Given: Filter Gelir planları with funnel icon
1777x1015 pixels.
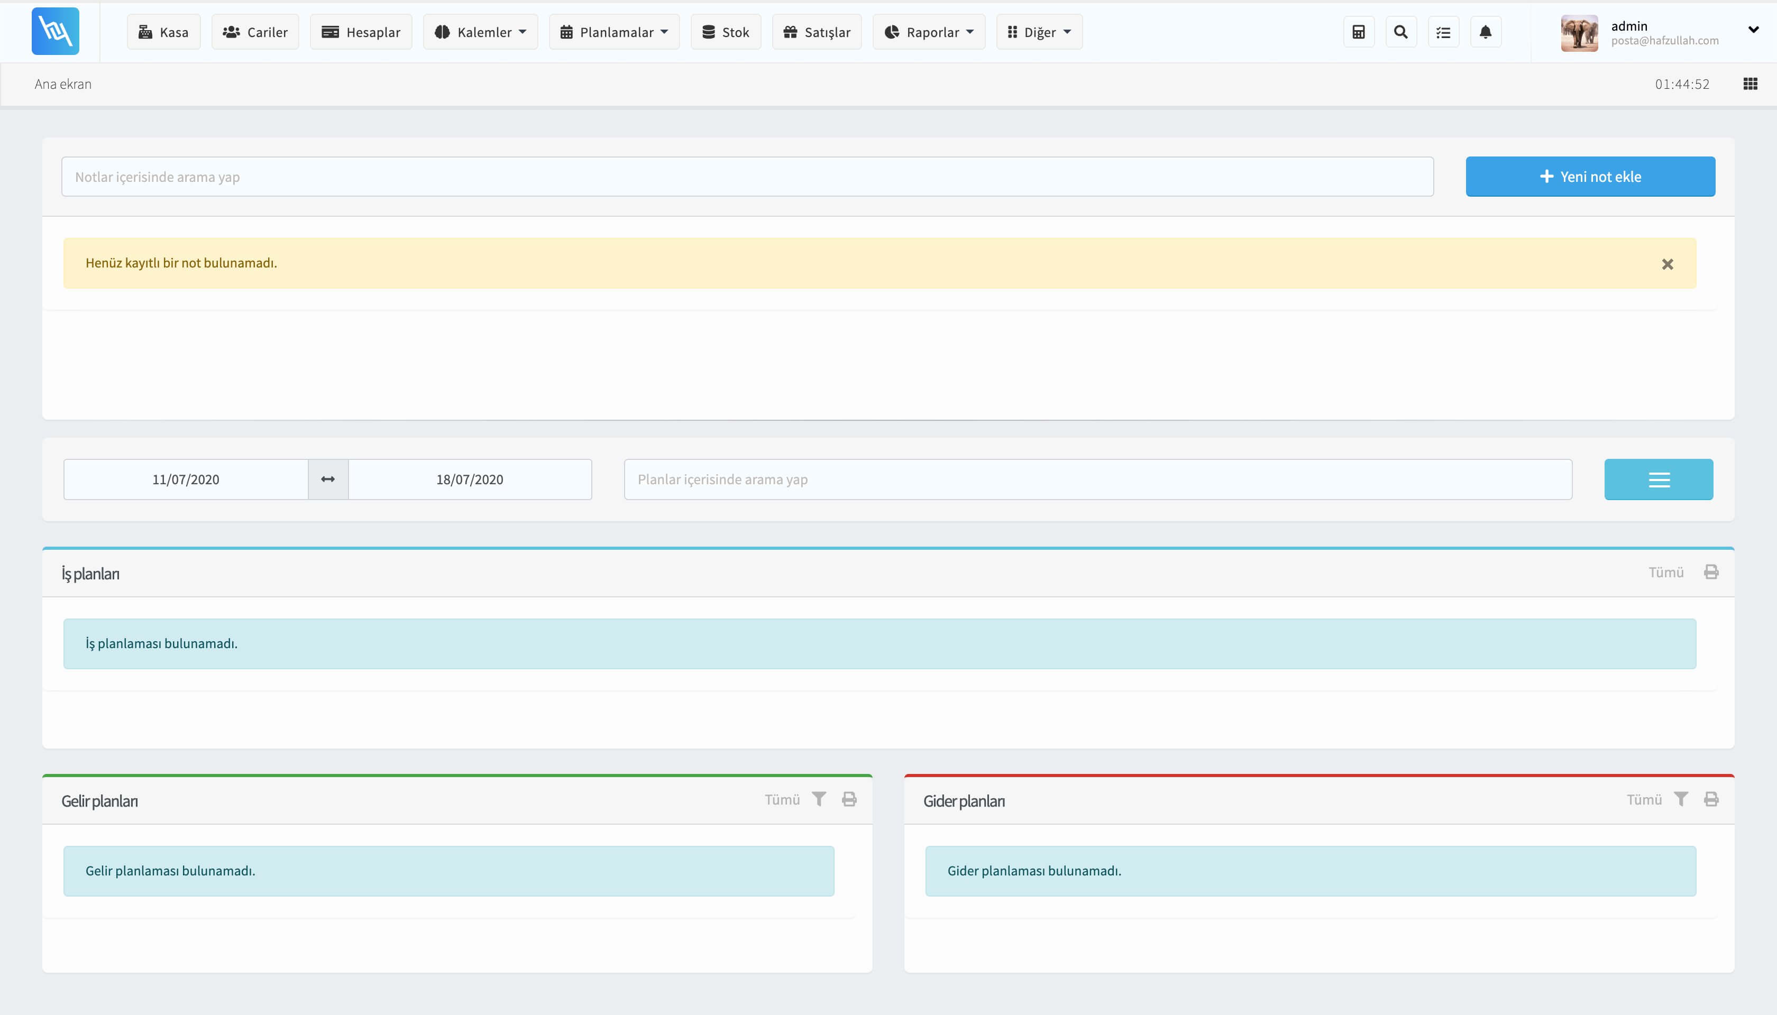Looking at the screenshot, I should [819, 799].
